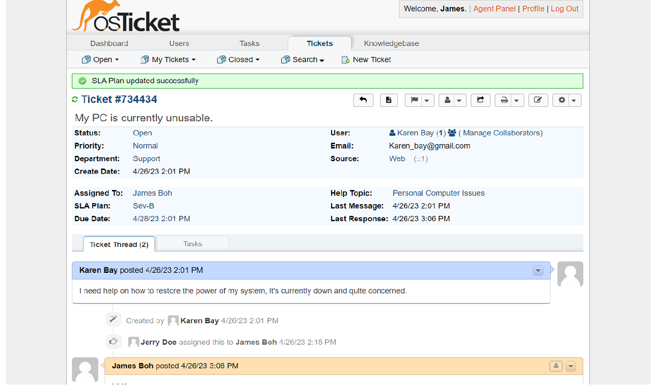The width and height of the screenshot is (652, 391).
Task: Click Karen Bay's avatar thumbnail
Action: [570, 274]
